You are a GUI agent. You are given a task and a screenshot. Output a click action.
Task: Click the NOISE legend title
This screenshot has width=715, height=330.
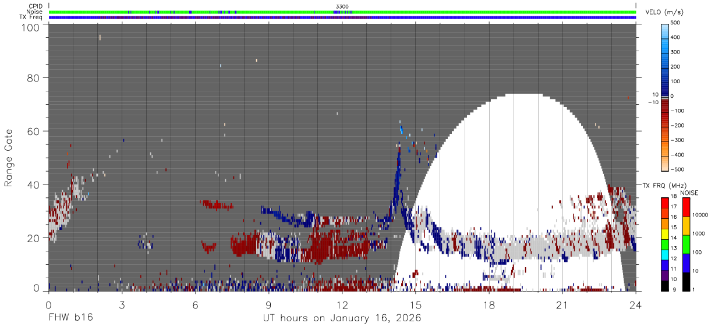pyautogui.click(x=689, y=193)
